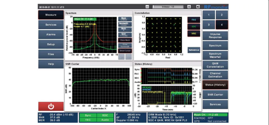Image resolution: width=269 pixels, height=125 pixels.
Task: Click the right arrow cursor button under Show Cursor
Action: [x=129, y=57]
